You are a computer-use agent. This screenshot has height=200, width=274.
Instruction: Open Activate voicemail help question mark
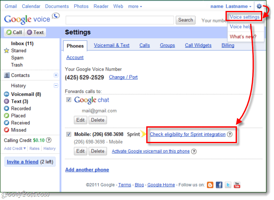point(193,151)
